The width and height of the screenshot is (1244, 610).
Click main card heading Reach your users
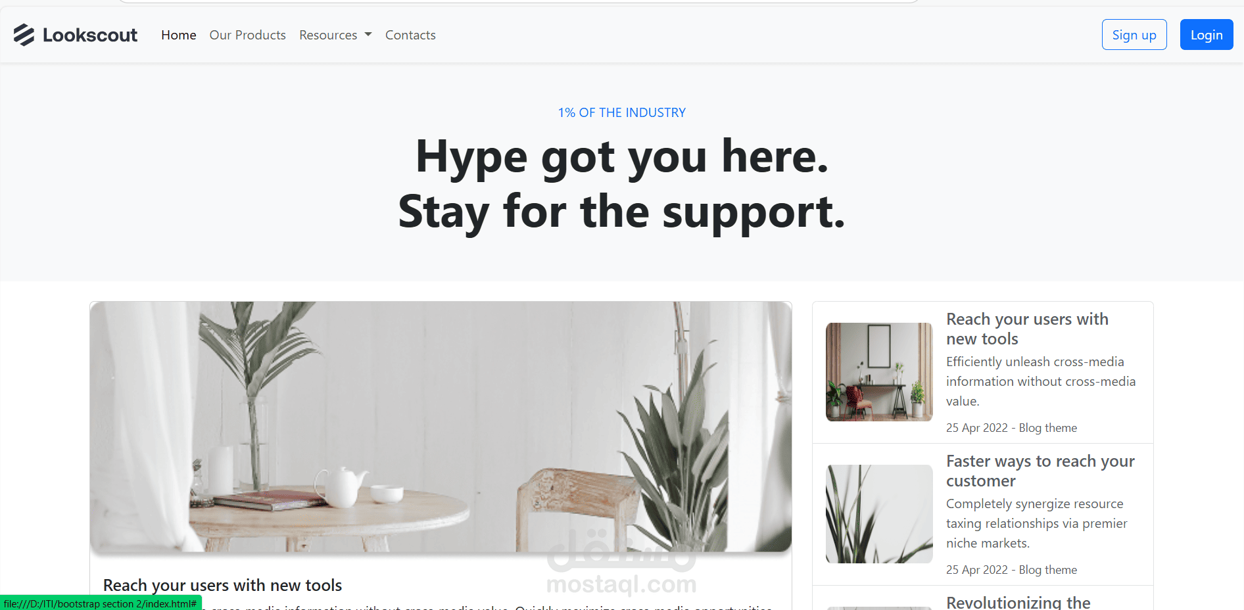tap(222, 585)
